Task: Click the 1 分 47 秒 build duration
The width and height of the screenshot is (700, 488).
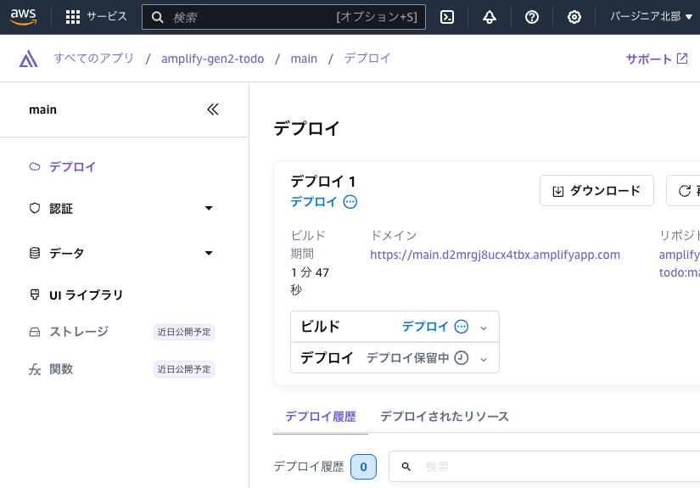Action: pyautogui.click(x=310, y=281)
